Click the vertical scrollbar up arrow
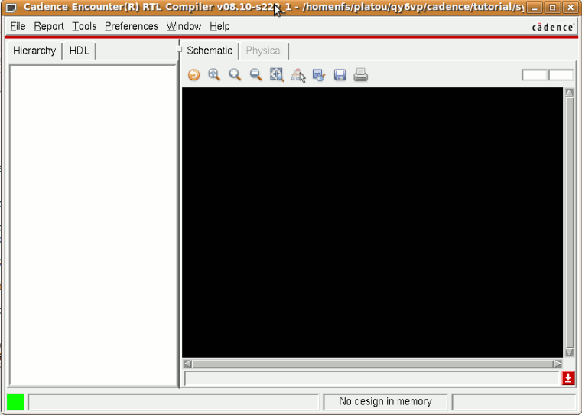 pyautogui.click(x=569, y=93)
